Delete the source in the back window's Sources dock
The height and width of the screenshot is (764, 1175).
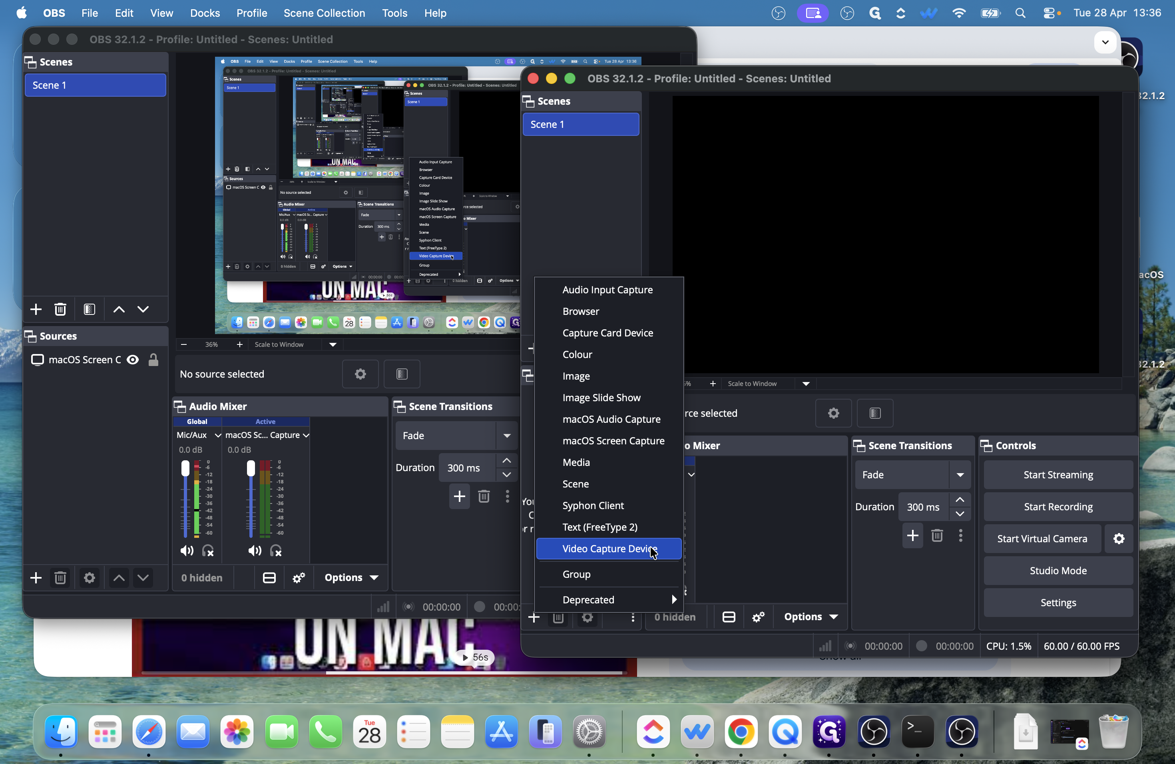[60, 577]
